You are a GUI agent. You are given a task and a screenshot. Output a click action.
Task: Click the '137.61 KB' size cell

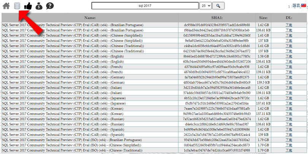point(263,103)
